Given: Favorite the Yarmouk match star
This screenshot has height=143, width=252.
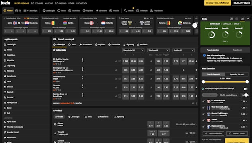Looking at the screenshot, I should (196, 87).
